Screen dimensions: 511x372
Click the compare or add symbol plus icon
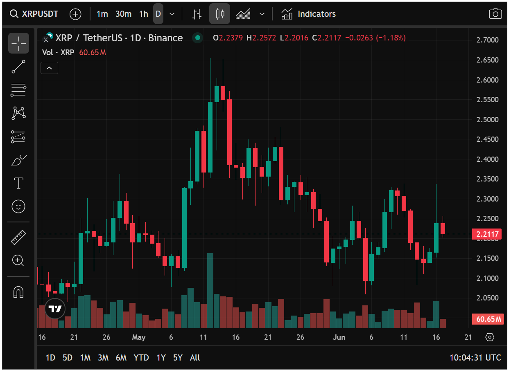point(75,14)
